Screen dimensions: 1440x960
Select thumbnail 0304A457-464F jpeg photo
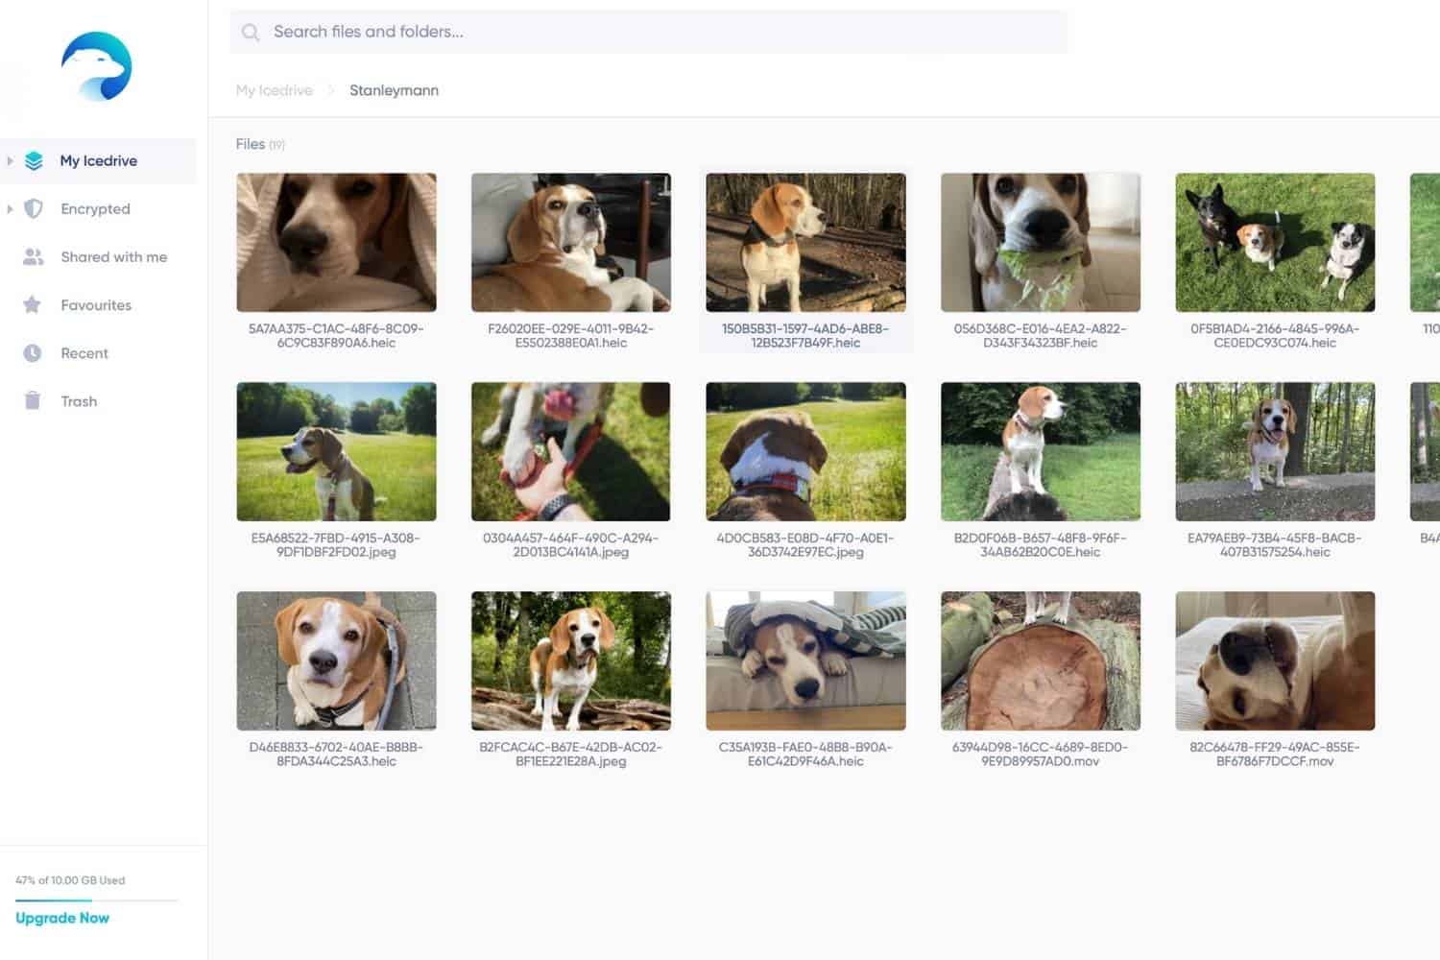571,451
